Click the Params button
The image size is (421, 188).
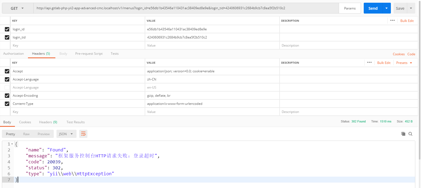click(x=350, y=8)
